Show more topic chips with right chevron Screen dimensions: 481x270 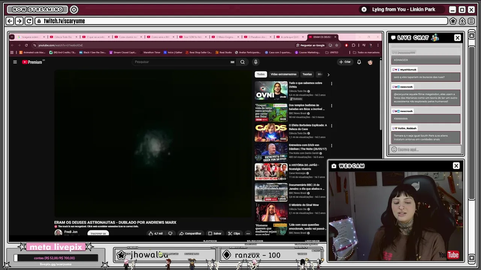coord(328,74)
